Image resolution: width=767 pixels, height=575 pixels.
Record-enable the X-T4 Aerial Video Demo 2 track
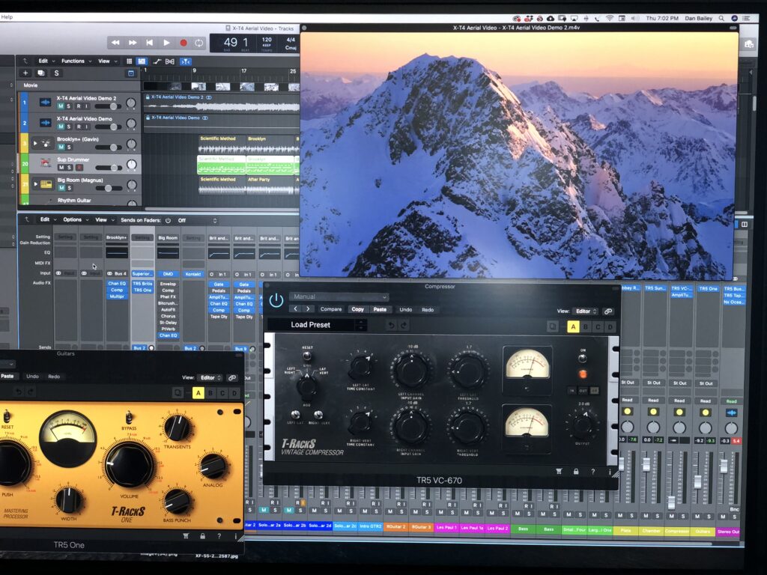click(x=79, y=106)
